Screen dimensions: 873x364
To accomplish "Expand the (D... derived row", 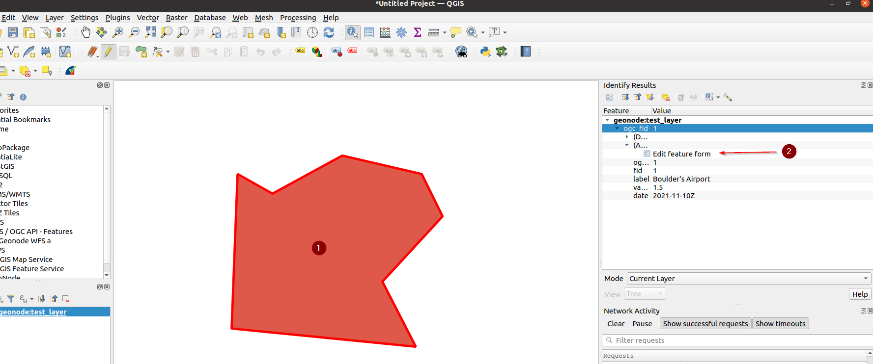I will pos(627,137).
